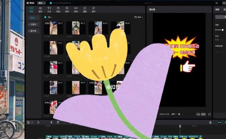The image size is (226, 139).
Task: Toggle the green snapping icon in the timeline toolbar
Action: 220,122
